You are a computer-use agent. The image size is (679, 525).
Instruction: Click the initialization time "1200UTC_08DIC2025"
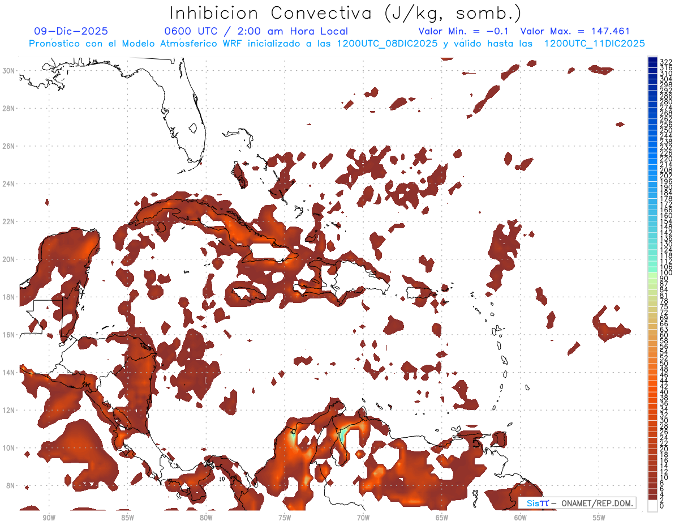click(x=387, y=44)
